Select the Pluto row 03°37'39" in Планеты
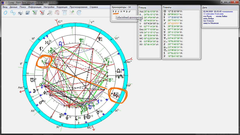This screenshot has height=135, width=240. pos(173,38)
